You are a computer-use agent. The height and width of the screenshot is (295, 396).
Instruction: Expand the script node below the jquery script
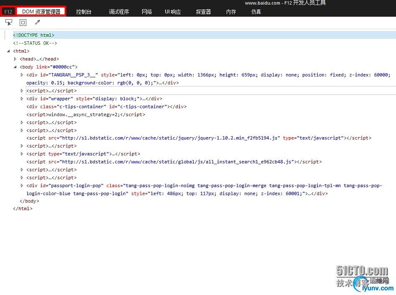[x=22, y=146]
